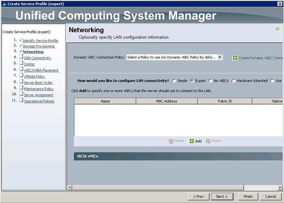This screenshot has width=284, height=203.
Task: Click the Prev button
Action: click(x=199, y=197)
